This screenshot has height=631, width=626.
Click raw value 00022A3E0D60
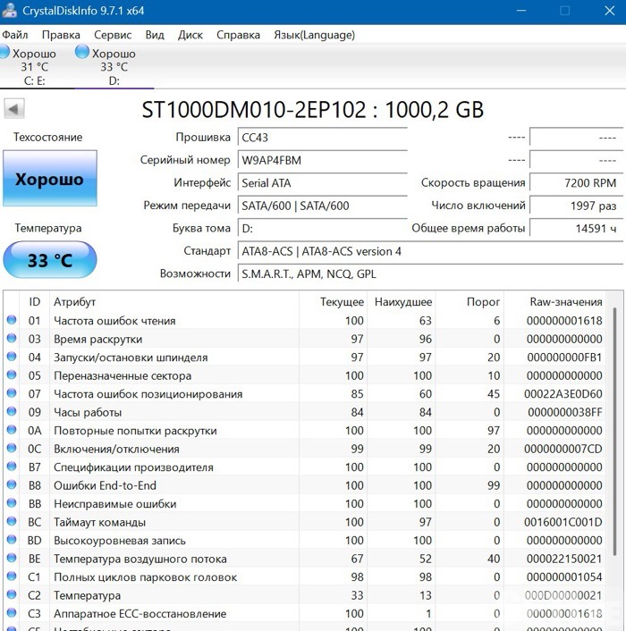(x=563, y=393)
